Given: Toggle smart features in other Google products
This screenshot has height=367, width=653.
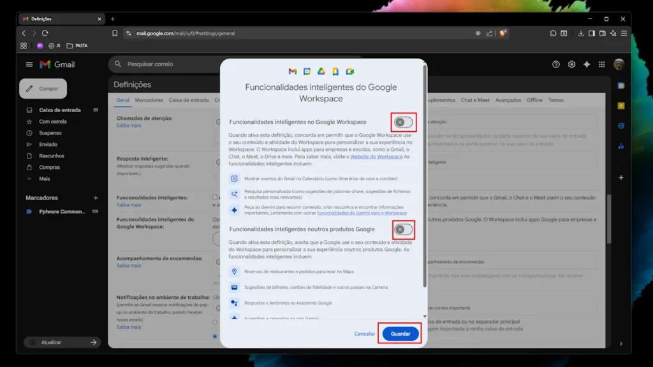Looking at the screenshot, I should (x=403, y=229).
